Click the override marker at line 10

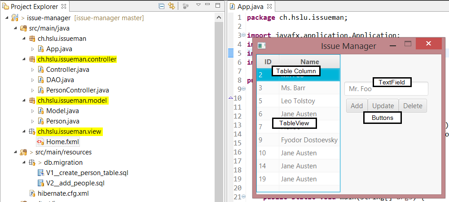tap(230, 98)
